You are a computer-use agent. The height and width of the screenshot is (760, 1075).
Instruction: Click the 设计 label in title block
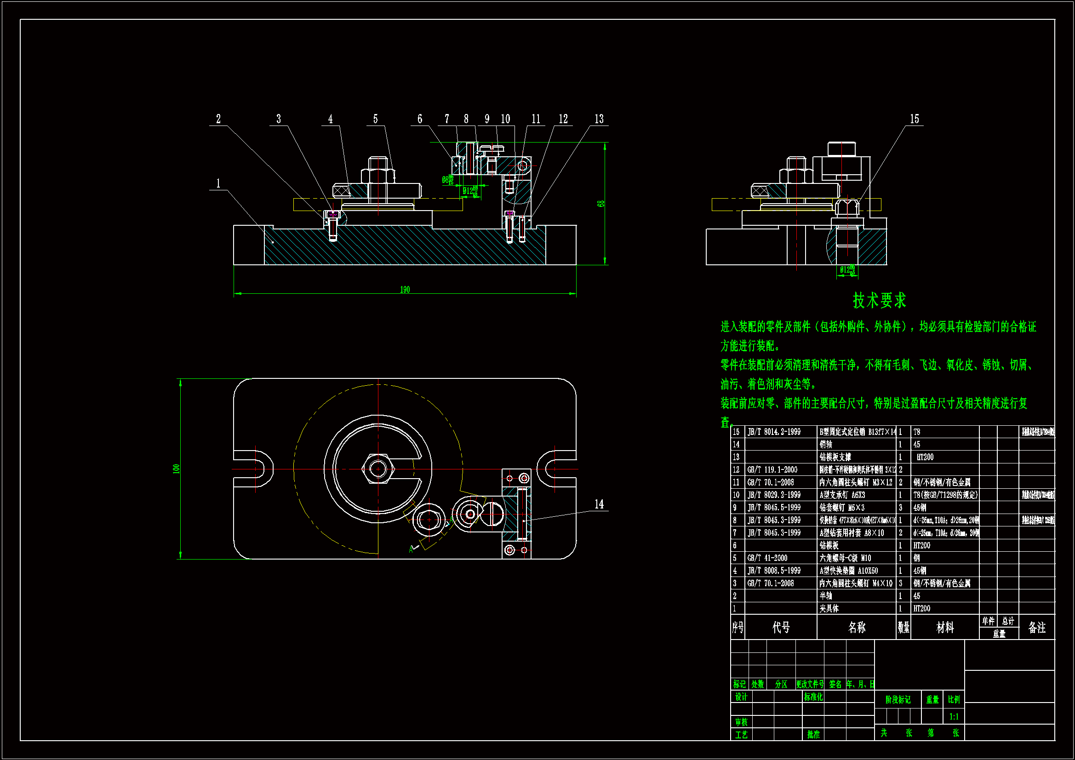[x=741, y=697]
